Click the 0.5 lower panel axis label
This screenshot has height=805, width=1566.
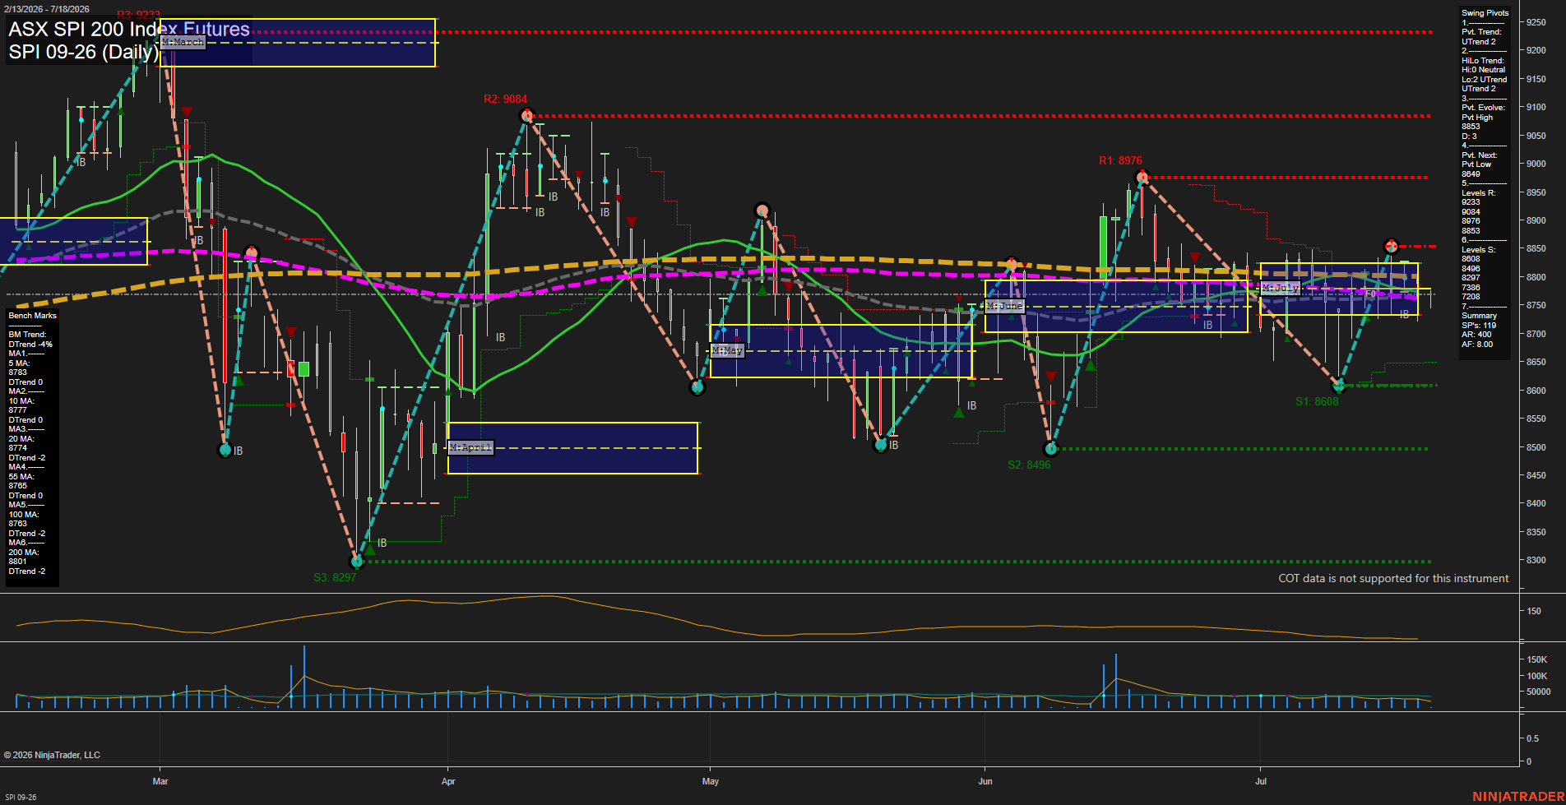pos(1533,738)
